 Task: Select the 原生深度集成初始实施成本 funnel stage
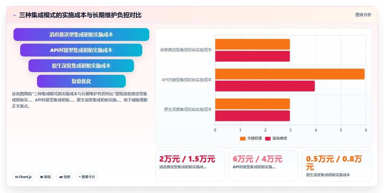pos(81,66)
